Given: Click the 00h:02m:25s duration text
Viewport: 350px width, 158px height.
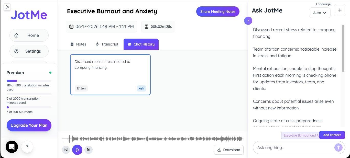Looking at the screenshot, I should pyautogui.click(x=161, y=27).
